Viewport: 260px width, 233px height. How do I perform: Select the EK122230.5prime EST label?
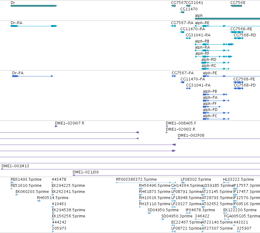click(240, 210)
